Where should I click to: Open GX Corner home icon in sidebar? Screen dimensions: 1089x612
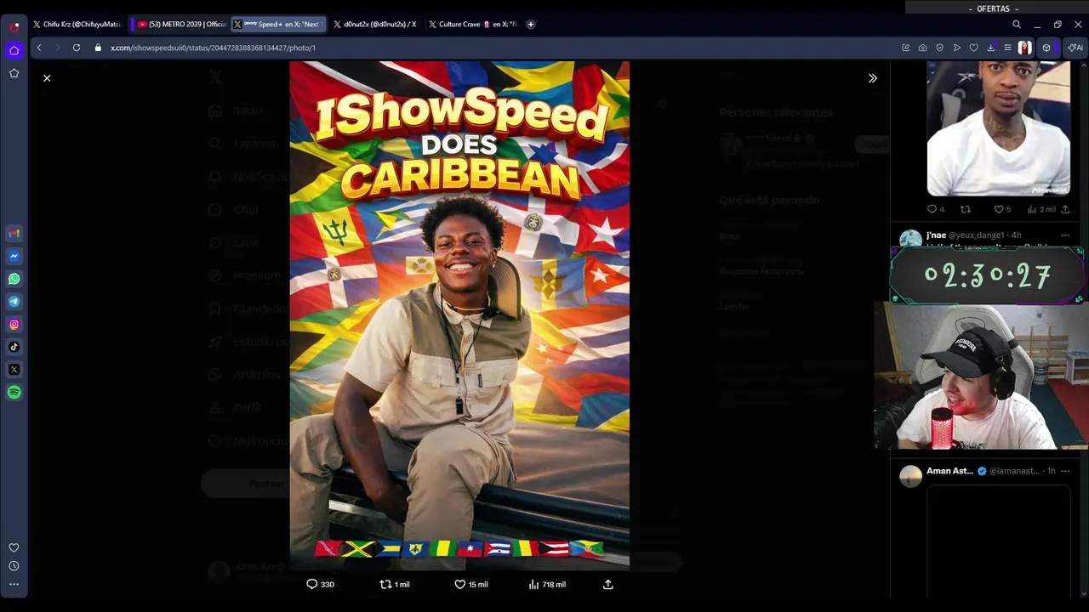pos(14,50)
